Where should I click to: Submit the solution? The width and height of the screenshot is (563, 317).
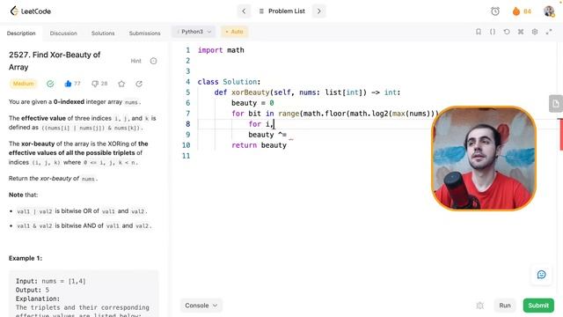click(538, 306)
